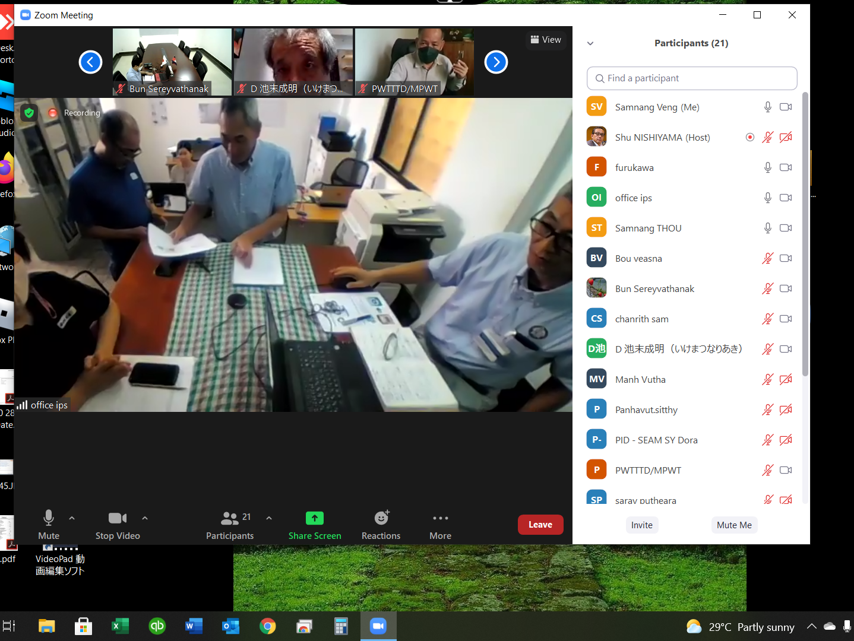Click the green encryption shield icon

29,113
